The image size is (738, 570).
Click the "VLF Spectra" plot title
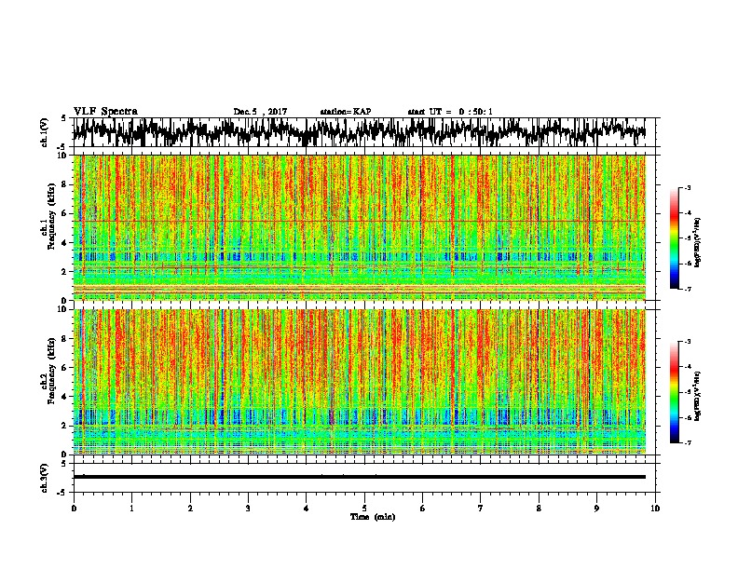click(x=105, y=112)
